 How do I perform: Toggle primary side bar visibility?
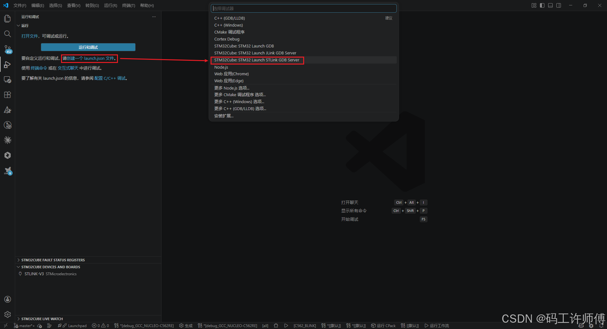[x=542, y=5]
